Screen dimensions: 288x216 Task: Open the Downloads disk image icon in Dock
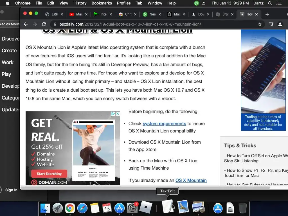click(x=230, y=208)
